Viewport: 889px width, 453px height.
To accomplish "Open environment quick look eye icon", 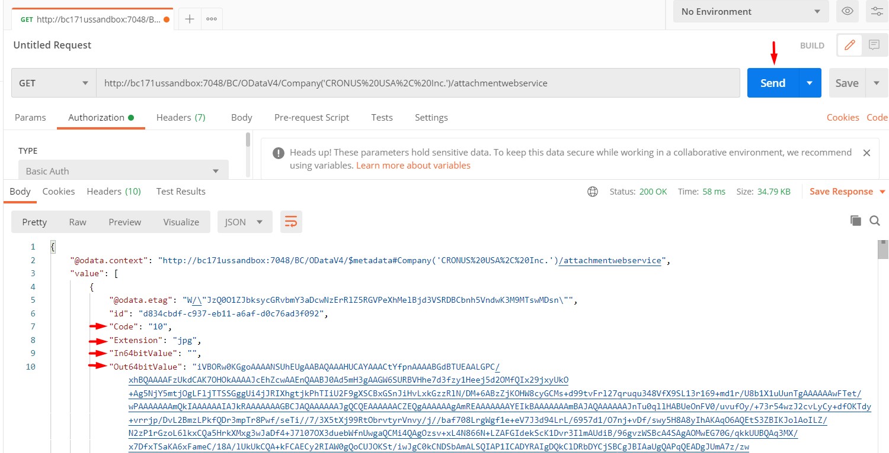I will tap(847, 11).
